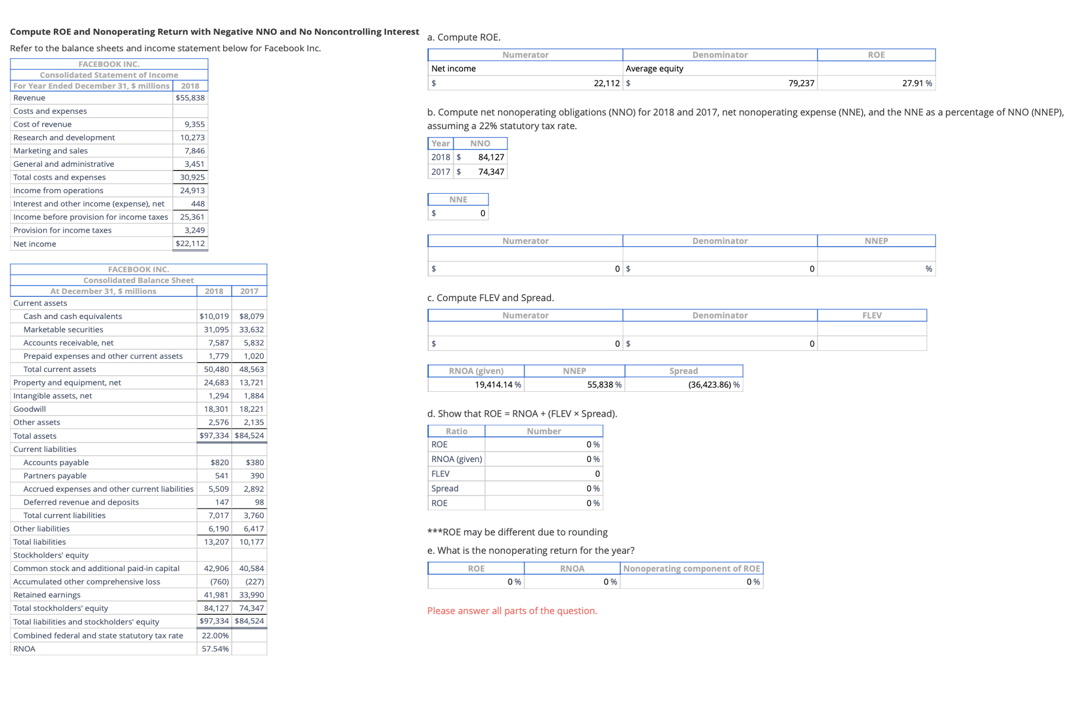The image size is (1076, 706).
Task: Select the NNE input showing 0
Action: pos(458,213)
